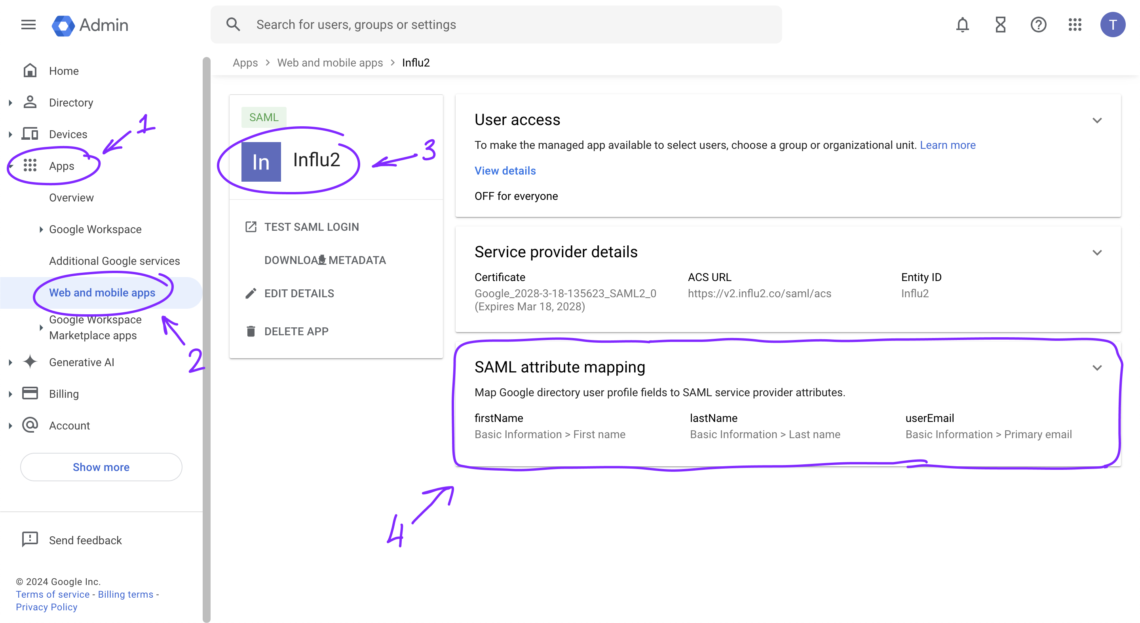Click DOWNLOAD METADATA
Screen dimensions: 1140x623
(325, 260)
